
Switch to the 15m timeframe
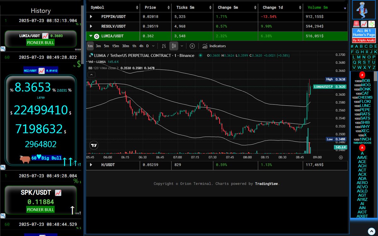pos(116,46)
